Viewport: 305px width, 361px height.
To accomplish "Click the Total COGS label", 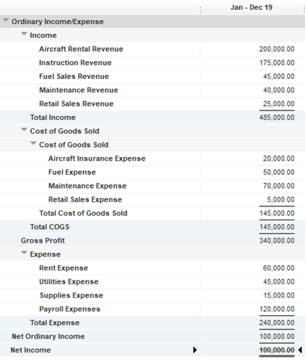I will pos(50,227).
